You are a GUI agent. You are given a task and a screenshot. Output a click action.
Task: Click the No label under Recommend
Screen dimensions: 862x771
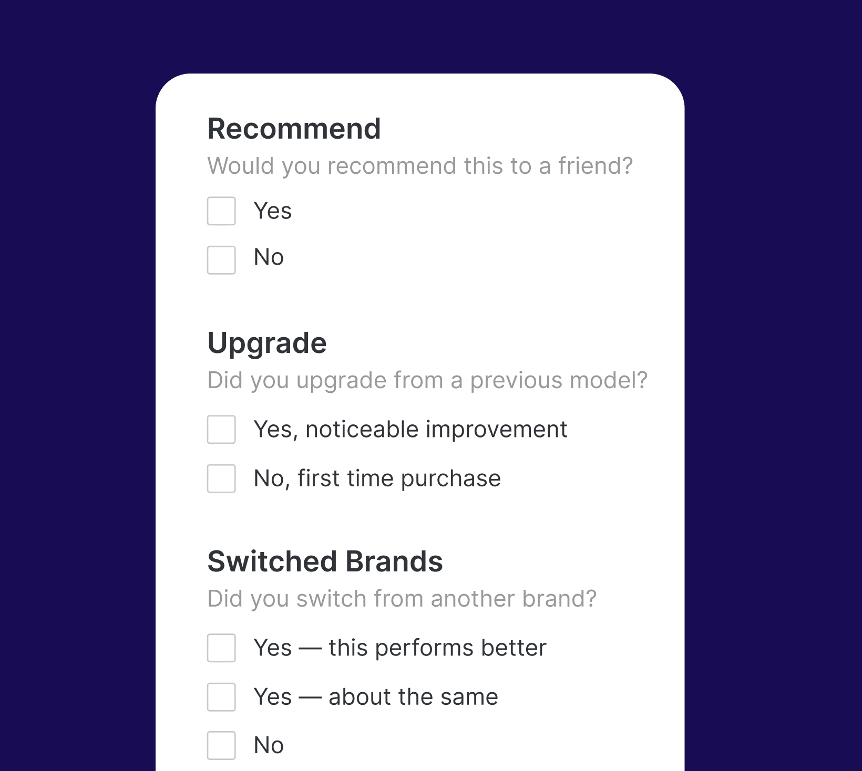[x=269, y=258]
